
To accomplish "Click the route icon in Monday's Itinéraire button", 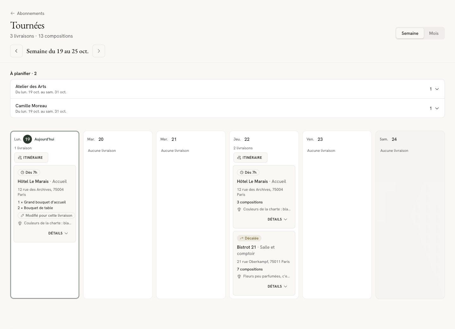I will pyautogui.click(x=20, y=158).
